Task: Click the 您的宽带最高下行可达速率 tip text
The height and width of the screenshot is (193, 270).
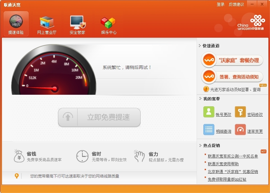Action: pos(75,176)
